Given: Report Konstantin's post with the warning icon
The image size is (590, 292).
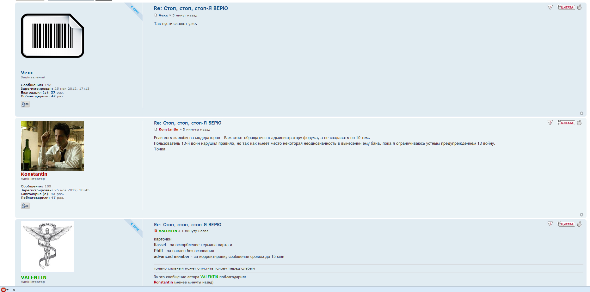Looking at the screenshot, I should (550, 123).
